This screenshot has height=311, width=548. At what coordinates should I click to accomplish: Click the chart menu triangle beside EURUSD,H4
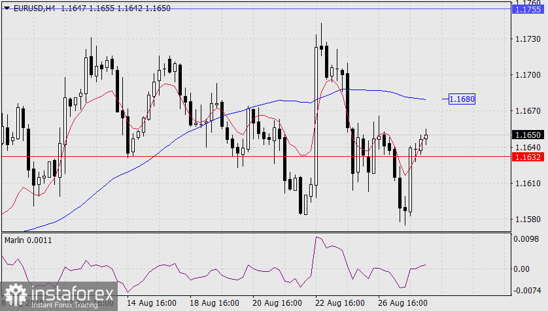pos(7,8)
